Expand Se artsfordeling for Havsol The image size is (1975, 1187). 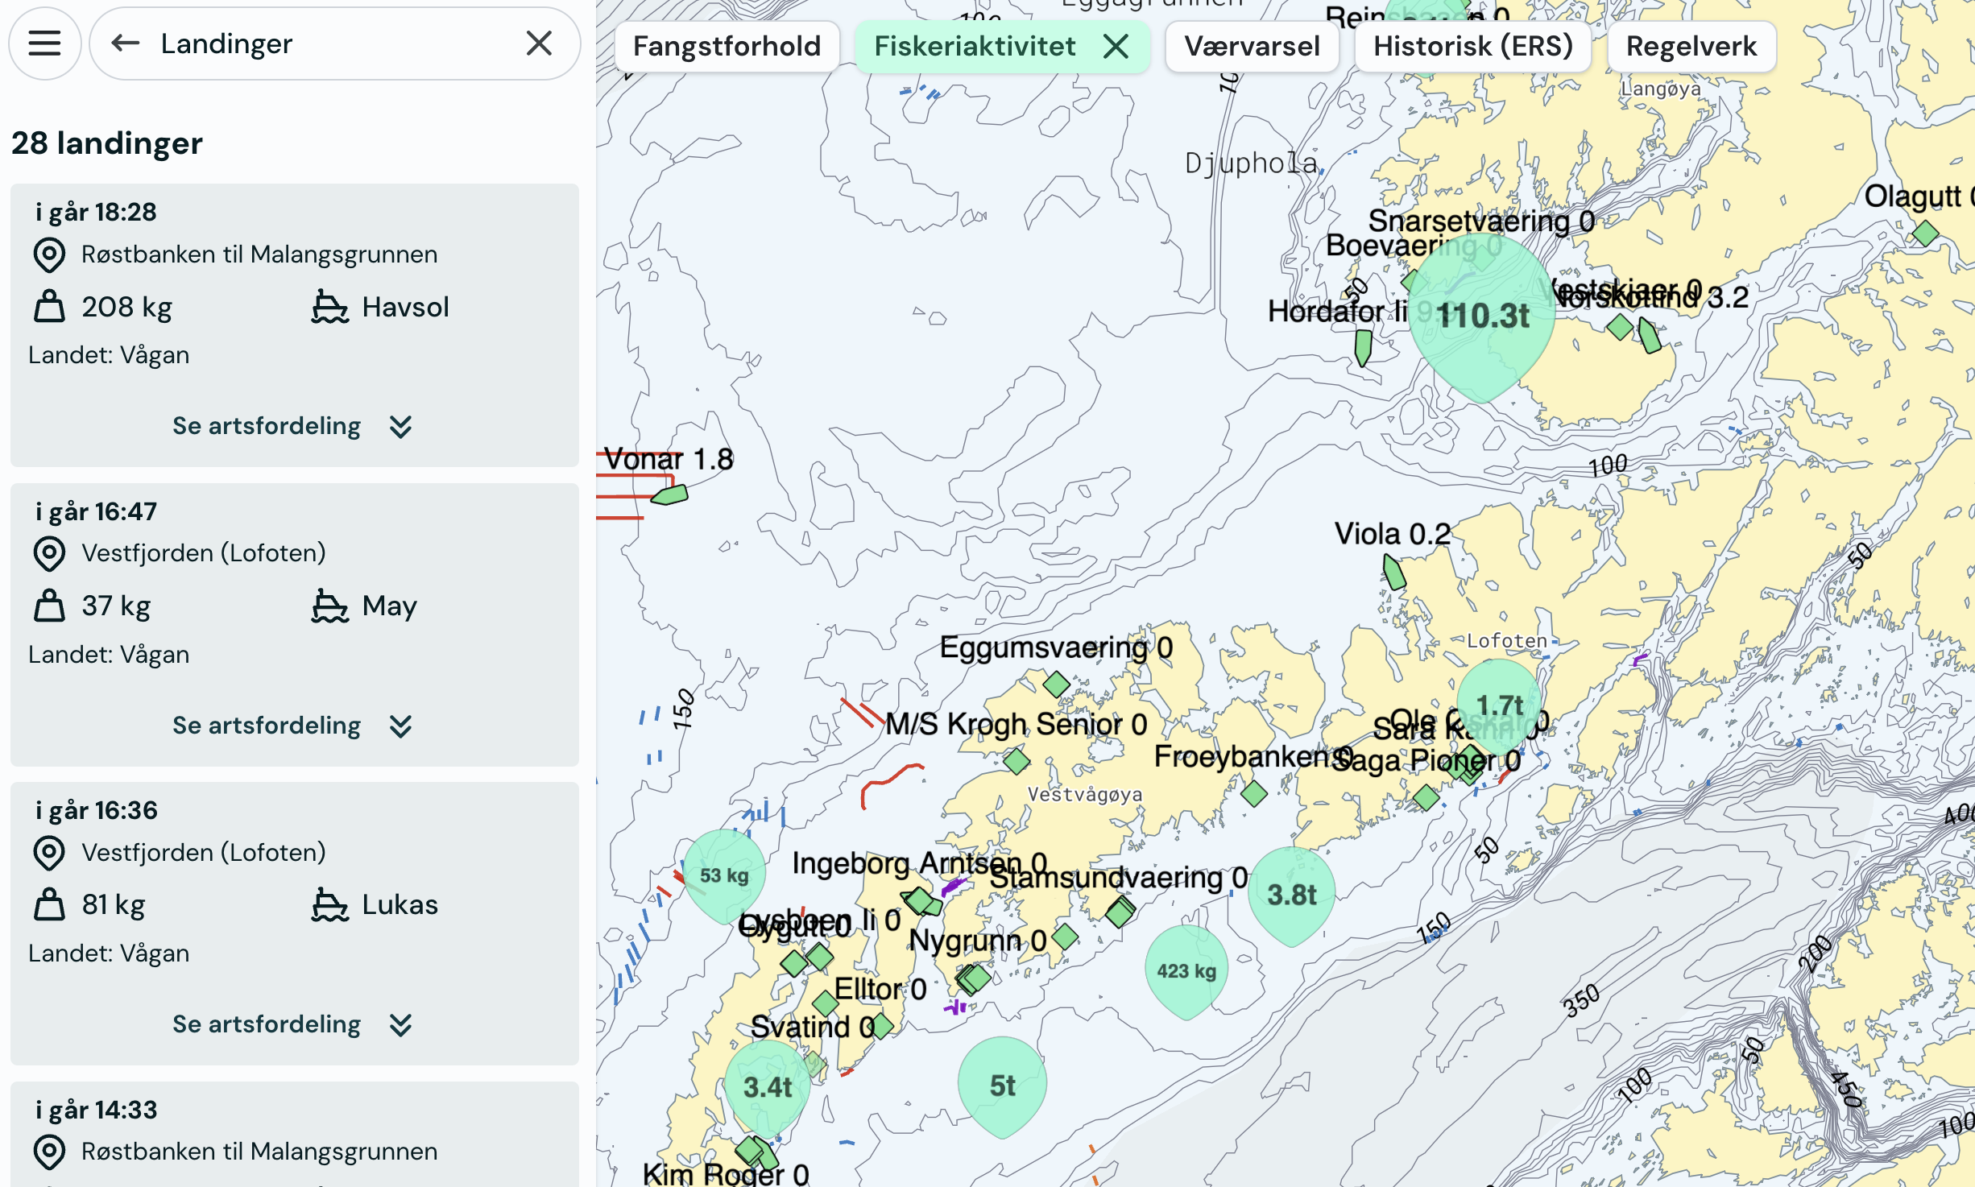coord(293,426)
